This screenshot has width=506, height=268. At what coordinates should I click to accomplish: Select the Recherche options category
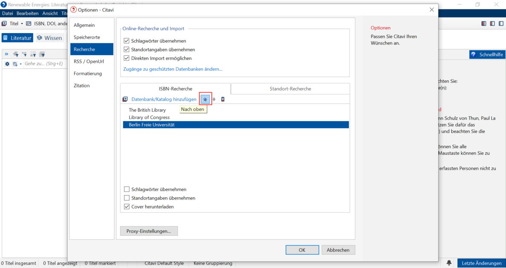click(x=92, y=49)
